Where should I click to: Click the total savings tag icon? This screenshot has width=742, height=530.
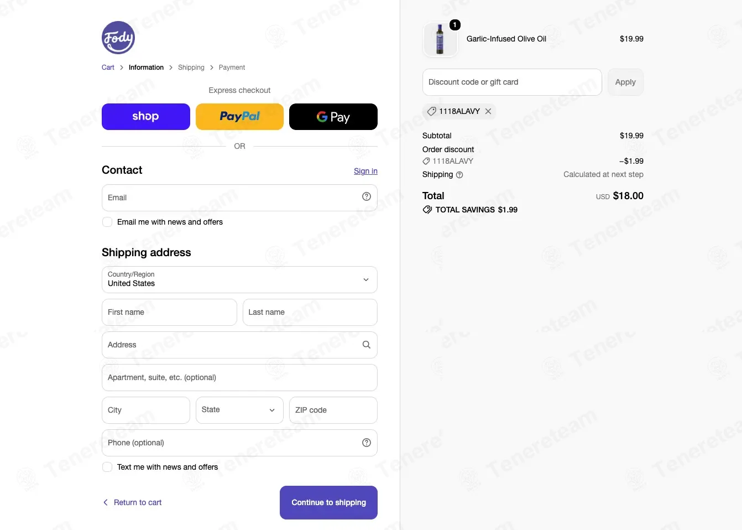pos(427,210)
